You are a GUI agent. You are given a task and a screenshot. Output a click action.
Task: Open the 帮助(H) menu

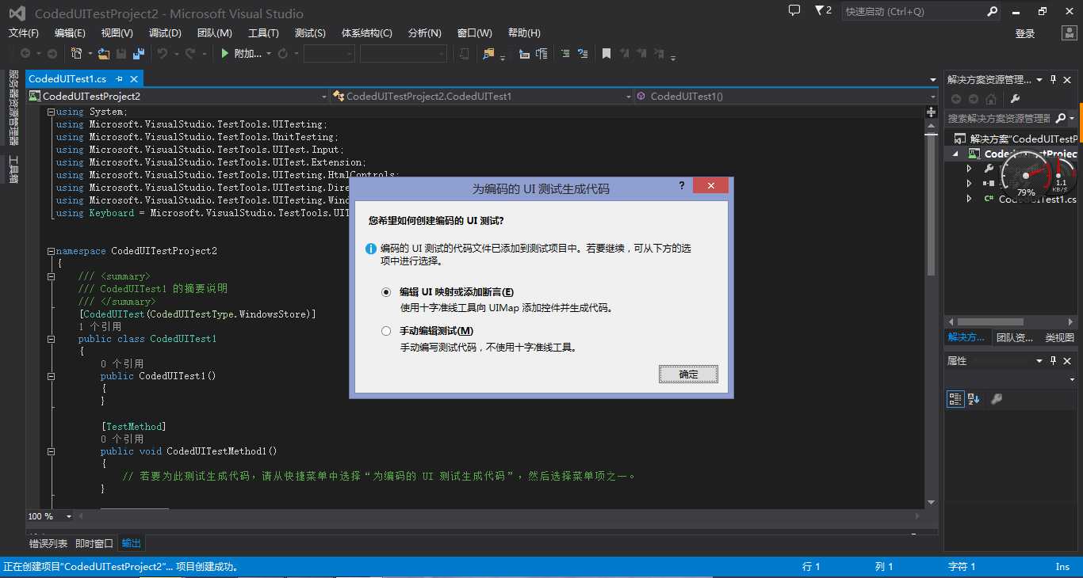(x=524, y=32)
